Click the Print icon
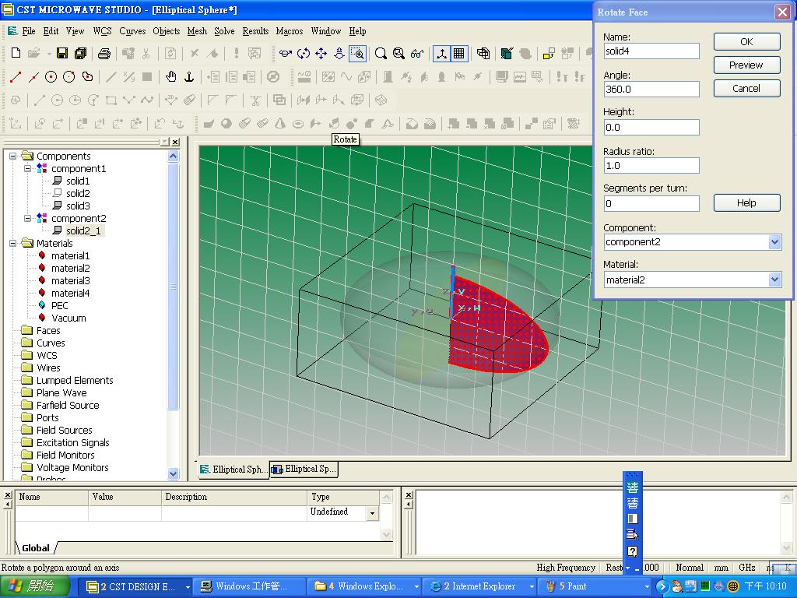 click(x=104, y=53)
